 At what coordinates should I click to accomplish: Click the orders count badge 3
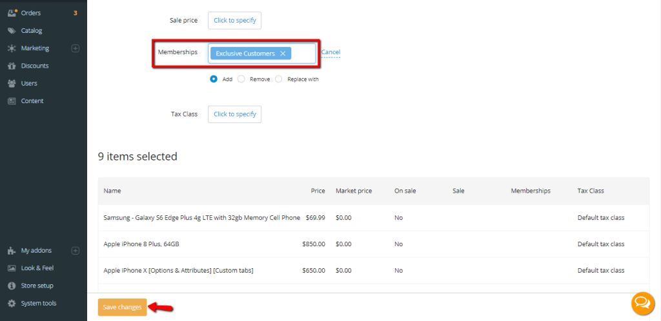tap(76, 13)
